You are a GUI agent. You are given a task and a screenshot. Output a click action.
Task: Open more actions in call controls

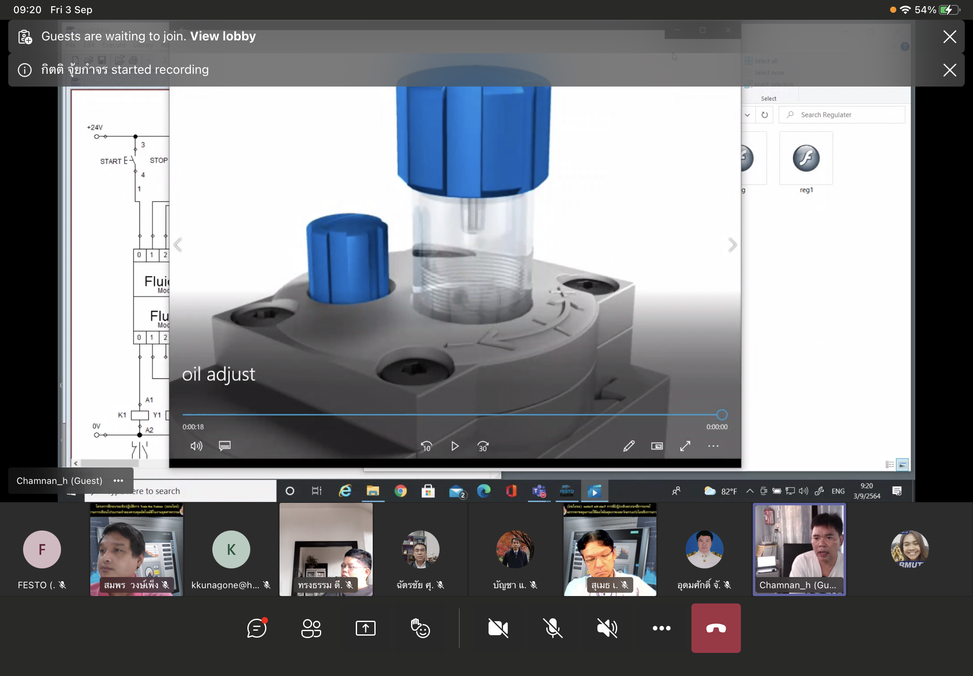click(662, 628)
